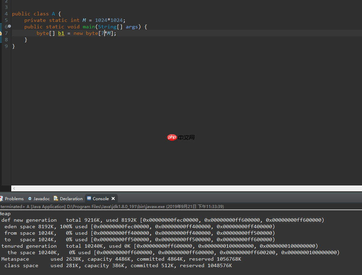This screenshot has width=362, height=275.
Task: Click the 'from space 1024K' console line
Action: click(x=140, y=233)
